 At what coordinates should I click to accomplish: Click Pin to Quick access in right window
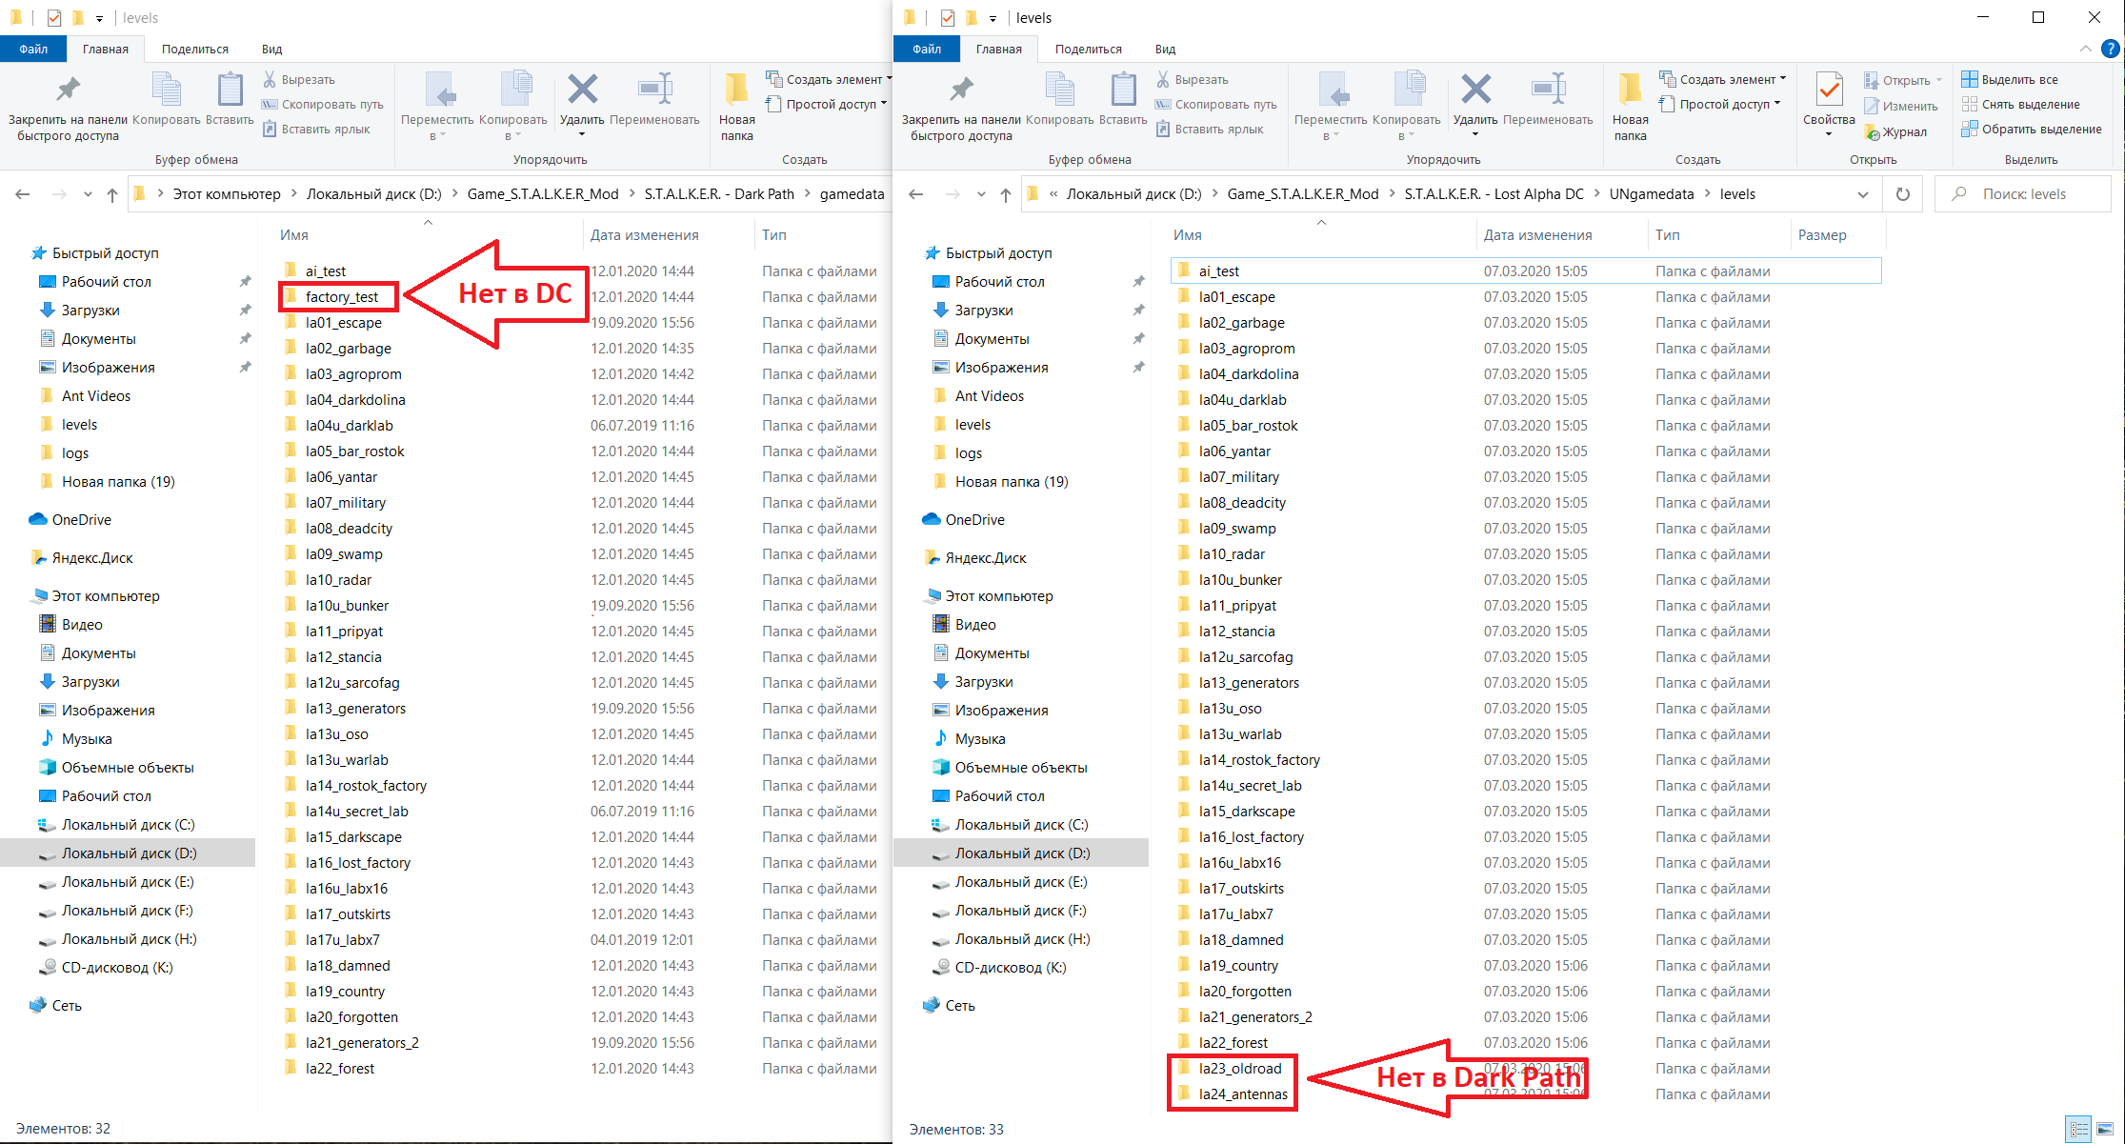coord(961,107)
